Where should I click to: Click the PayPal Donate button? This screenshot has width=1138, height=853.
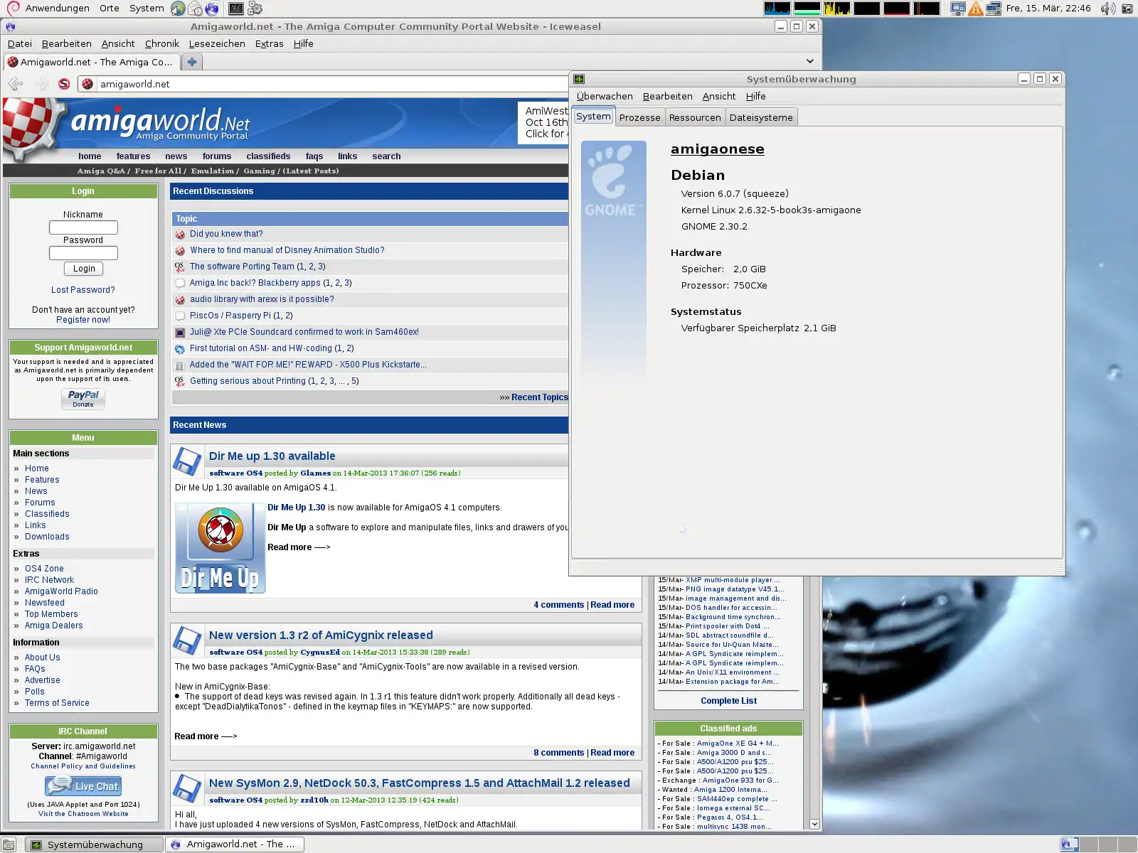(83, 399)
